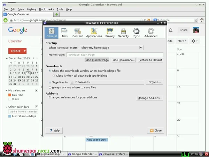Open the Advanced preferences pane
This screenshot has width=209, height=157.
151,33
